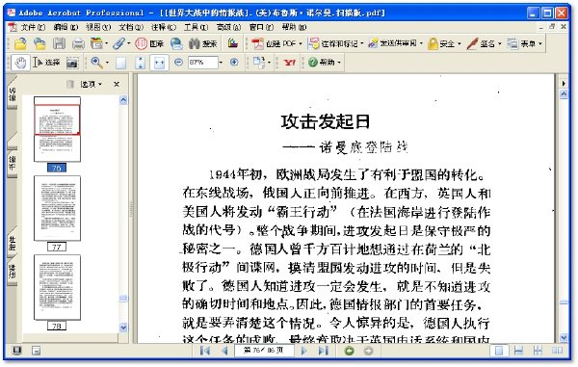Select Single Page layout in status bar
The height and width of the screenshot is (367, 578).
click(499, 351)
